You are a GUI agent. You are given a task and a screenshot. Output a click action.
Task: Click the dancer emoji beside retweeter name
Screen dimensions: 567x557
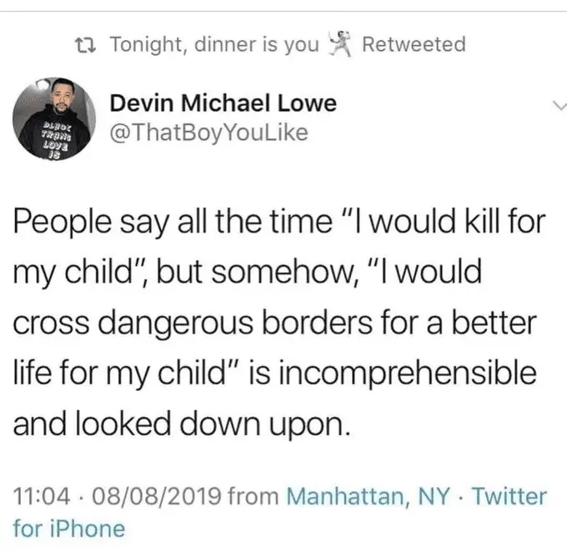click(x=336, y=44)
